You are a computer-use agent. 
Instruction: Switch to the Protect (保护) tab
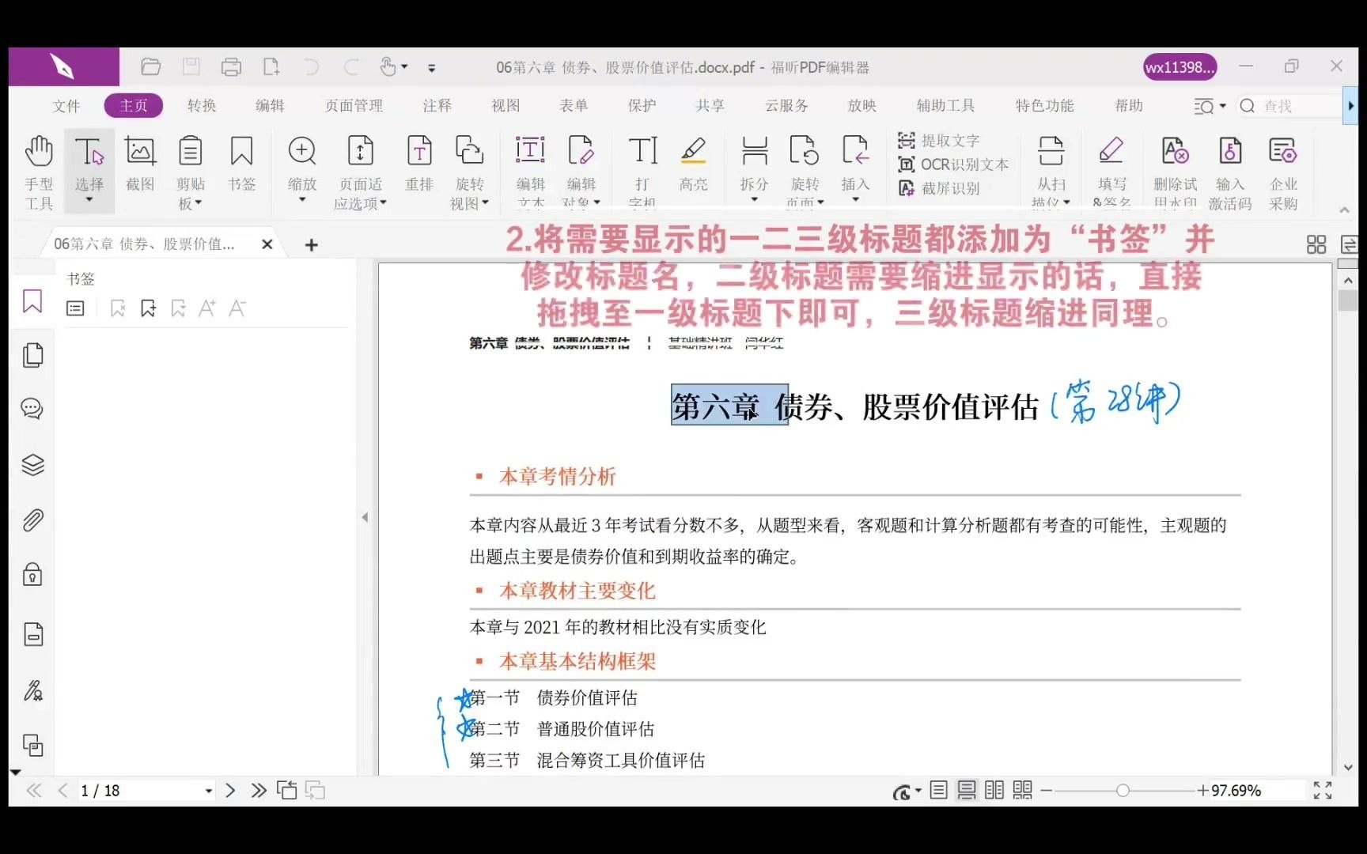tap(642, 106)
